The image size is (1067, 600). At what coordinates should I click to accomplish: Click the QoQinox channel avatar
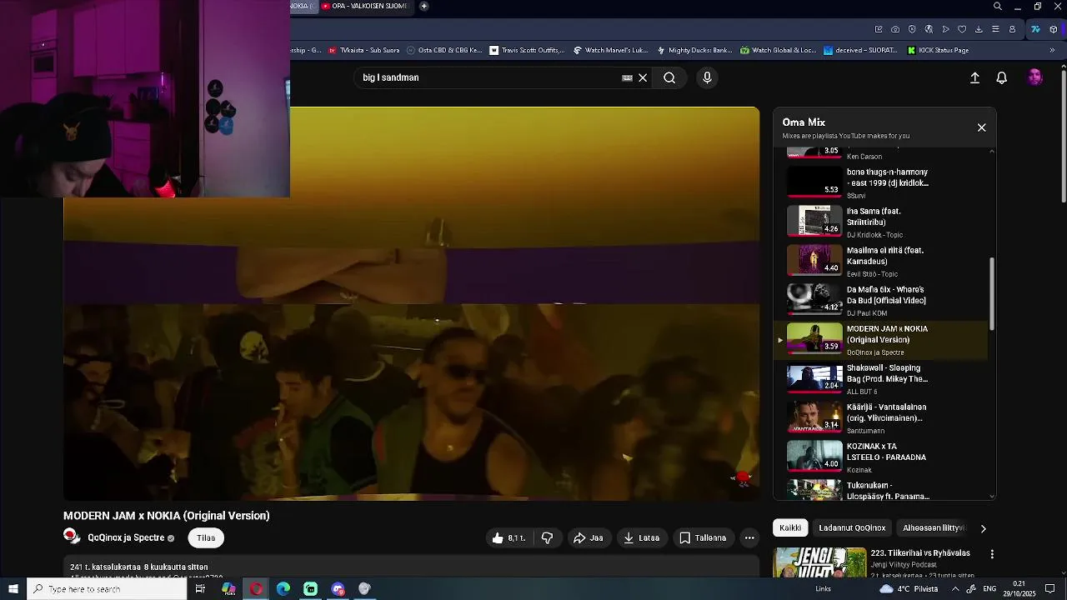tap(73, 537)
